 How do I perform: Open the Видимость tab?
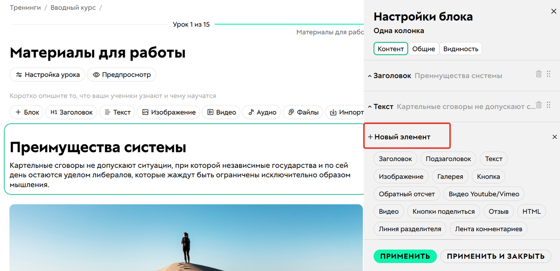(461, 49)
